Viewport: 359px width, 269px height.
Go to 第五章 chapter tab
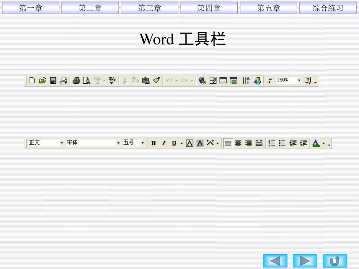(x=268, y=8)
